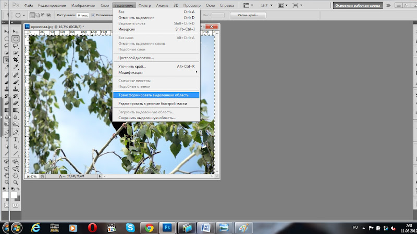Open the Фильтр menu
Viewport: 417px width, 234px height.
[145, 5]
